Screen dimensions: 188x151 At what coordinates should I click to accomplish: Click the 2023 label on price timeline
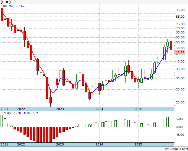click(x=60, y=109)
